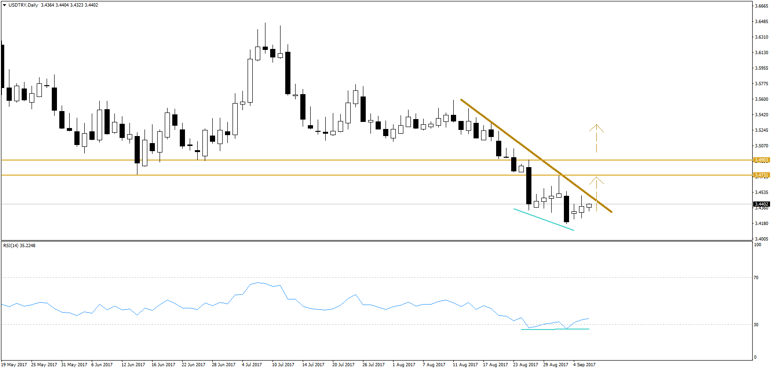771x370 pixels.
Task: Click the USDTRY,Daily chart title
Action: pyautogui.click(x=24, y=5)
